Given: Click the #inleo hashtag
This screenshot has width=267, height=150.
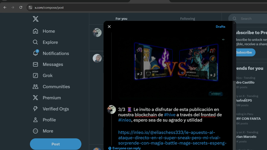Looking at the screenshot, I should [125, 120].
